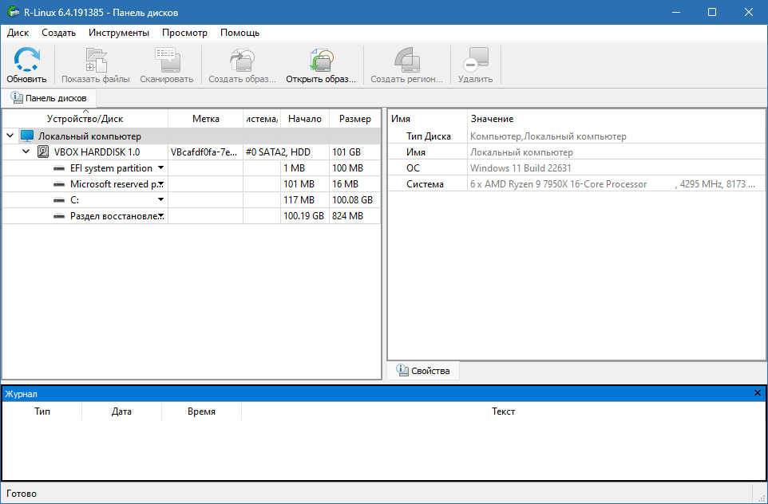Click the Обновить refresh icon
The image size is (768, 504).
coord(26,59)
